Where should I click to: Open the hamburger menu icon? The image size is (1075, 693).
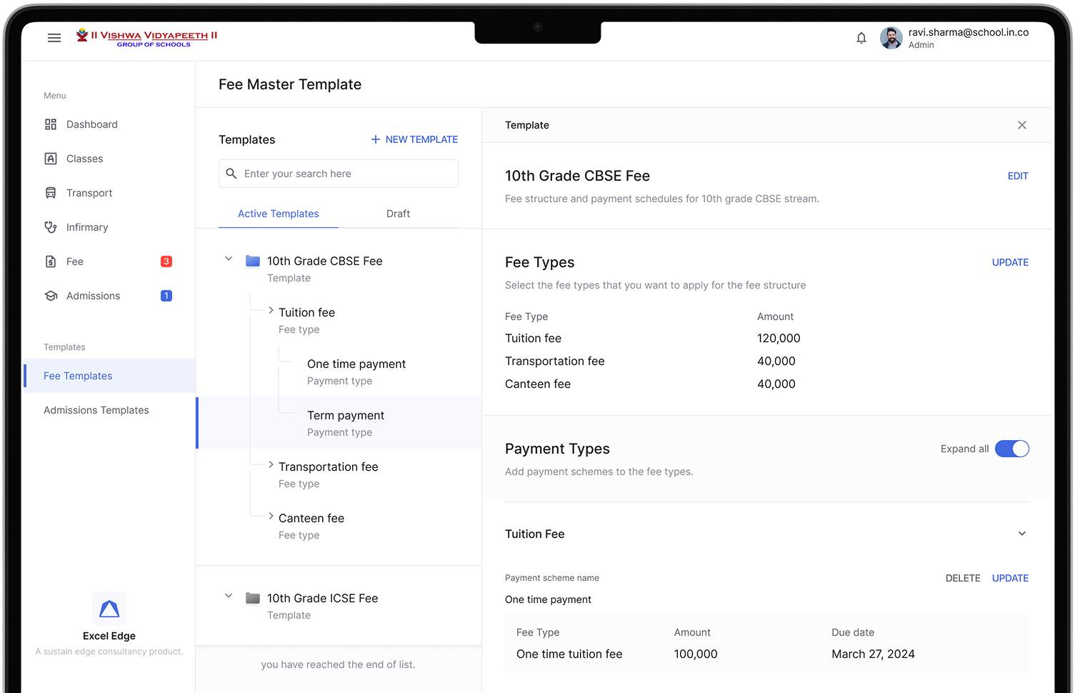click(x=54, y=38)
